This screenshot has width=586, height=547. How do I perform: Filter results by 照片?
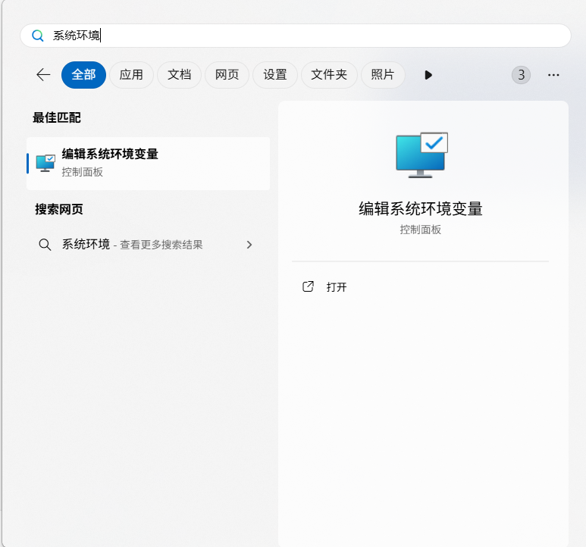[383, 75]
